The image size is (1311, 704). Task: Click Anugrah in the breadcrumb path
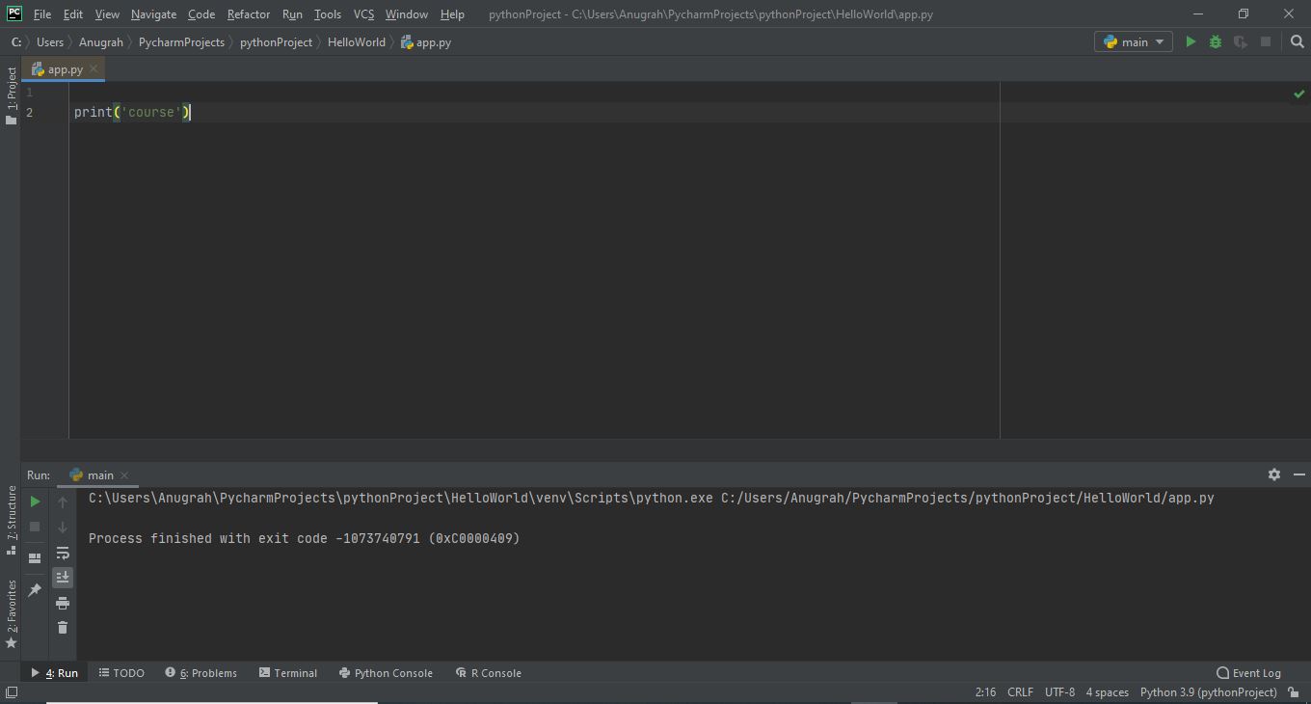pos(101,42)
